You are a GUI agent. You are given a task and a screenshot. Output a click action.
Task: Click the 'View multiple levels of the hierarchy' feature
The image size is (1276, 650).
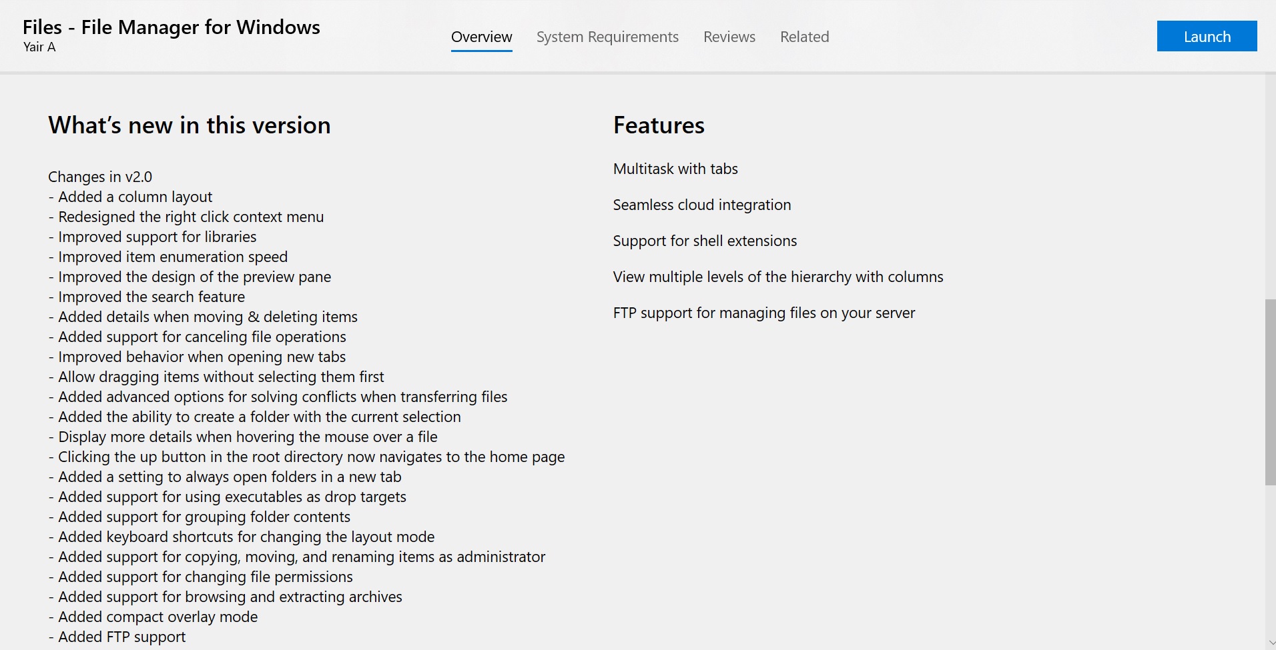777,277
